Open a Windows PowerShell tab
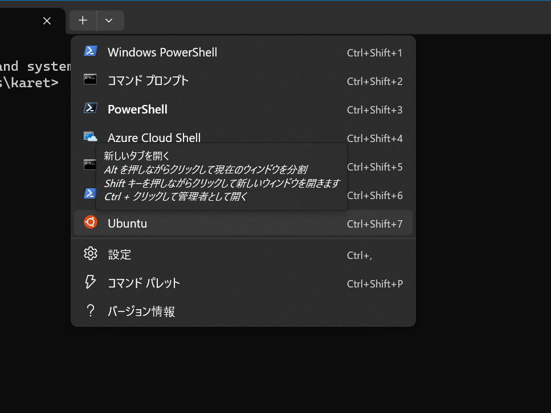This screenshot has height=413, width=551. (x=243, y=52)
